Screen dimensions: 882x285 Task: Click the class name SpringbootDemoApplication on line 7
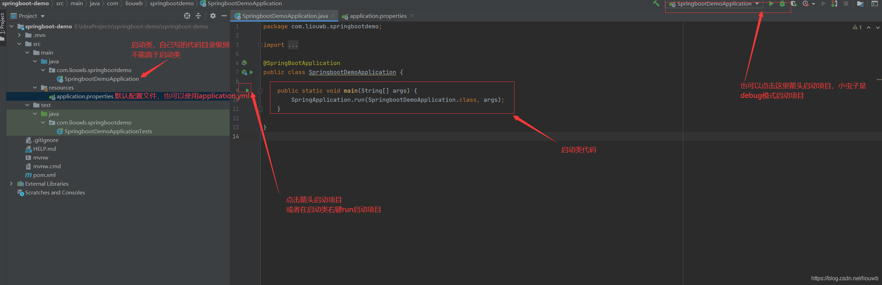pos(352,72)
